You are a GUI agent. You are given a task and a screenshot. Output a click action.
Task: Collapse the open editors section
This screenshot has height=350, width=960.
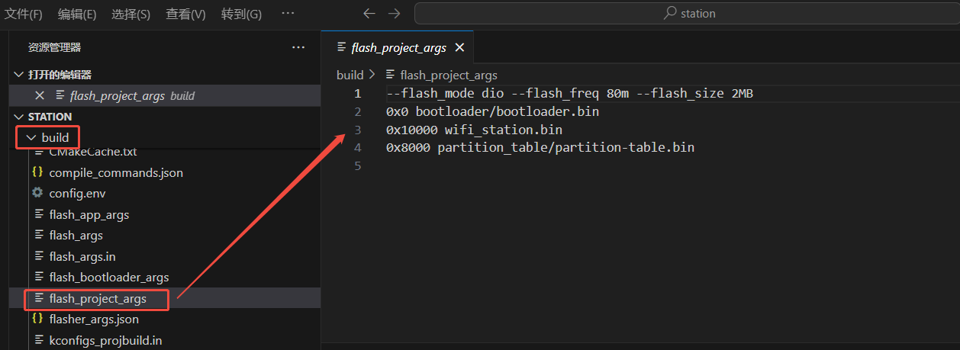(19, 75)
